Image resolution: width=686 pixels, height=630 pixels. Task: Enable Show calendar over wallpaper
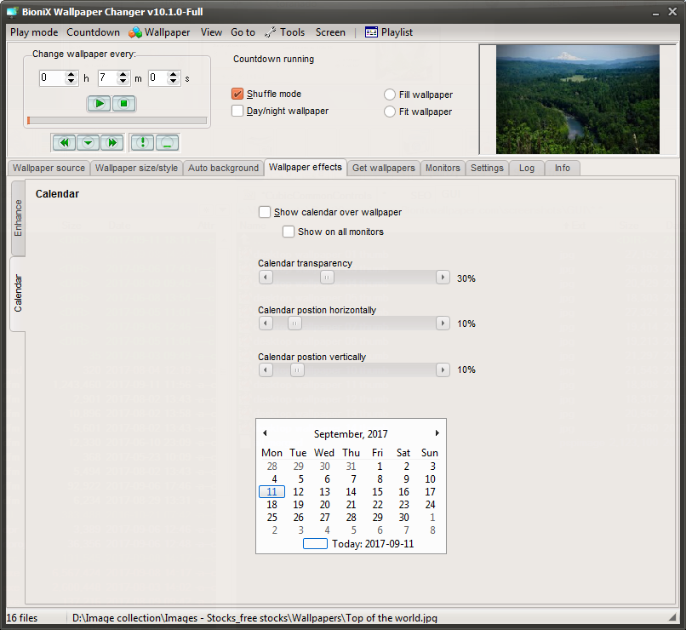[264, 212]
